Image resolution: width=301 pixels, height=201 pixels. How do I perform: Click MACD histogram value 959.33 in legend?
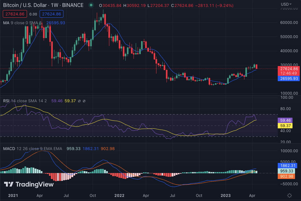point(74,149)
